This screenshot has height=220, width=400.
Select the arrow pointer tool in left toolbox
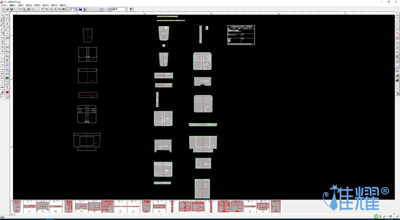point(2,15)
